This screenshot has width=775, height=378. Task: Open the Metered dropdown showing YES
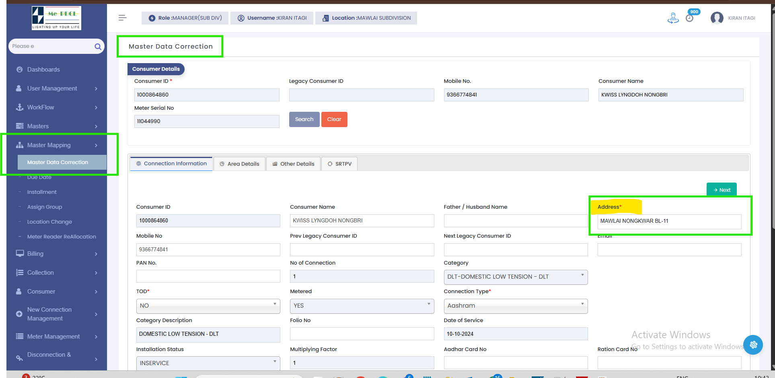coord(362,306)
